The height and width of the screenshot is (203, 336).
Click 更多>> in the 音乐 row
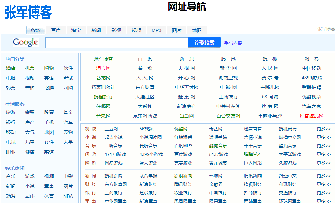(324, 146)
